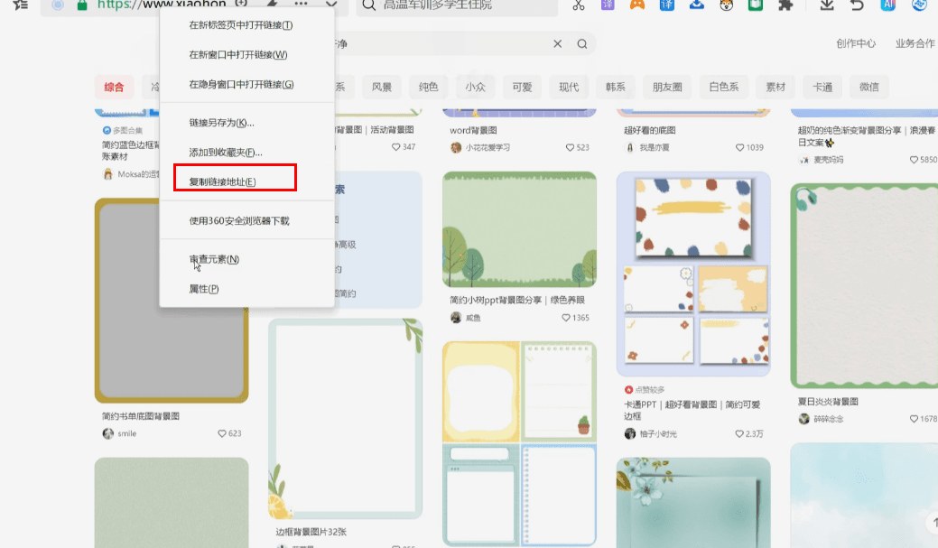Expand the address bar dropdown chevron
This screenshot has height=548, width=938.
[x=330, y=5]
